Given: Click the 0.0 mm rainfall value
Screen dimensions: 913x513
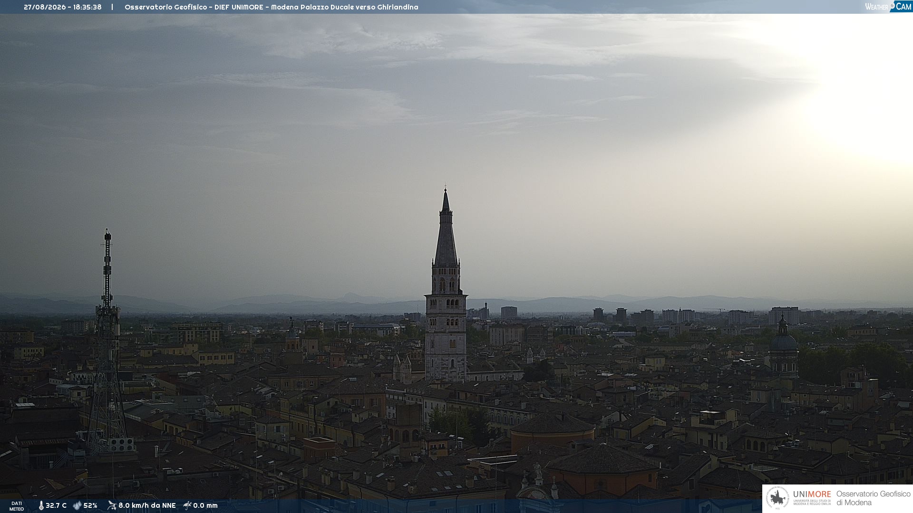Looking at the screenshot, I should click(x=205, y=505).
